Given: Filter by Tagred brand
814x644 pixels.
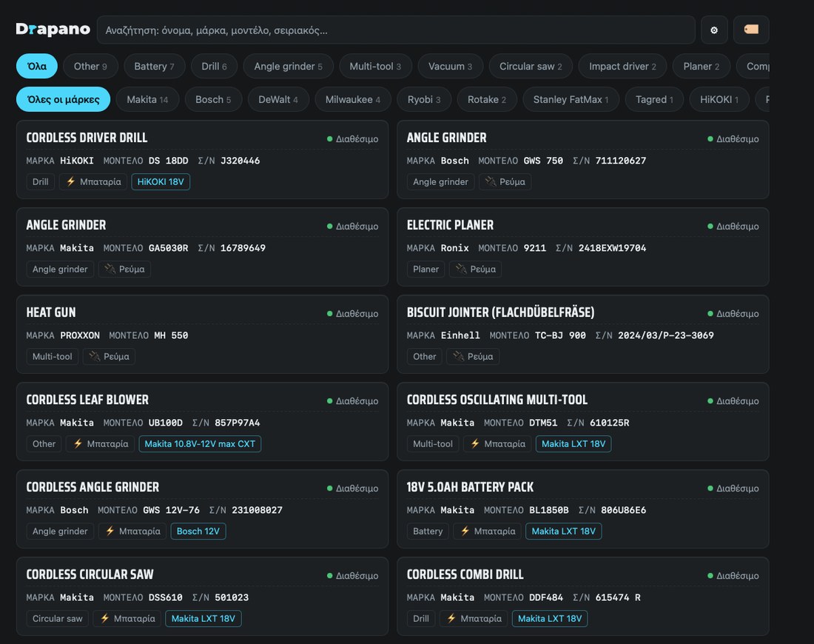Looking at the screenshot, I should (x=654, y=99).
